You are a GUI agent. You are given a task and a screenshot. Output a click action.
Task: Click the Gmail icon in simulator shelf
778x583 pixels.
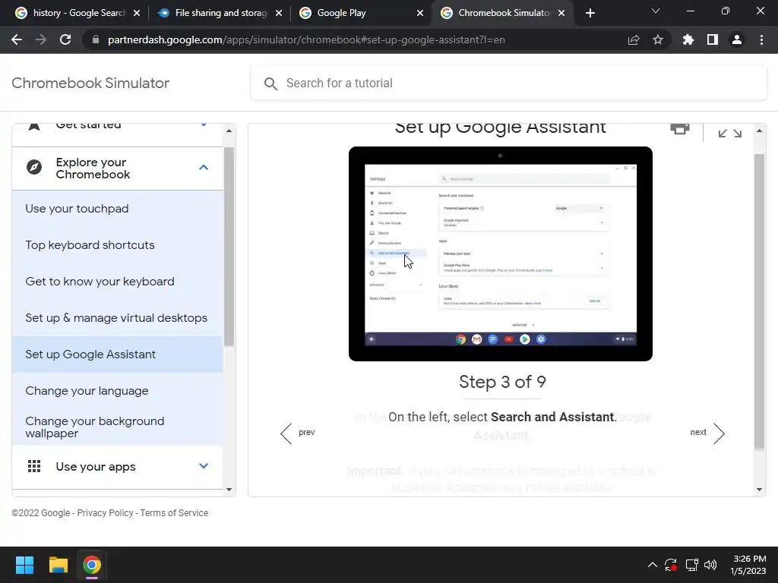click(x=477, y=339)
